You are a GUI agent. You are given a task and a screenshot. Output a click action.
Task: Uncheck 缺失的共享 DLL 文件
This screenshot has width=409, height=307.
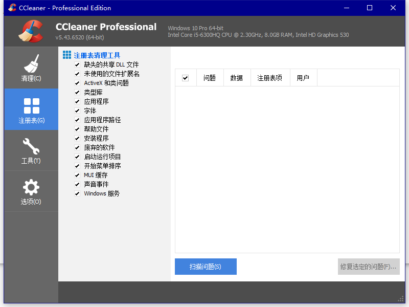point(77,64)
